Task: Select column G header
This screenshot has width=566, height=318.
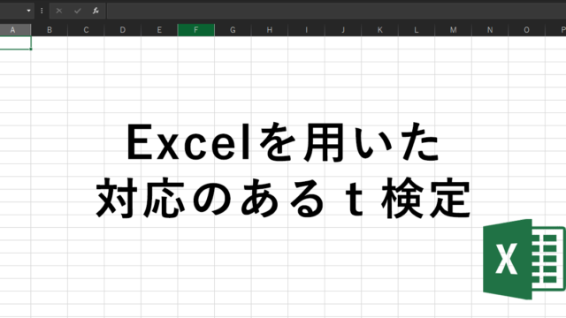Action: pyautogui.click(x=233, y=30)
